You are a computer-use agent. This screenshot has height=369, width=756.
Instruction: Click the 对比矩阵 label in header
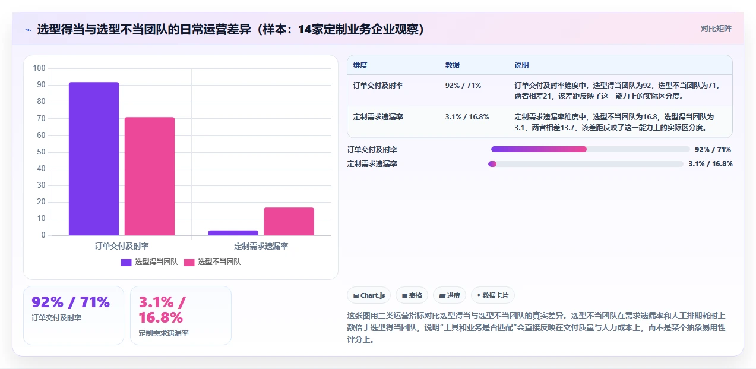click(x=716, y=29)
